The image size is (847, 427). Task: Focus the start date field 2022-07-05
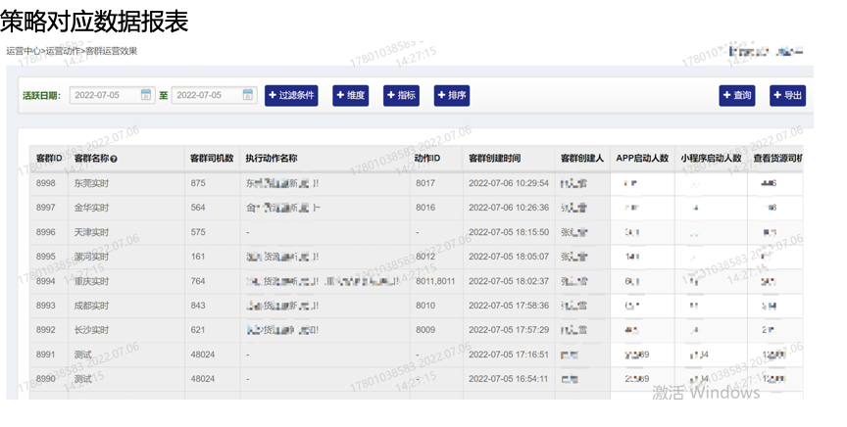[113, 95]
